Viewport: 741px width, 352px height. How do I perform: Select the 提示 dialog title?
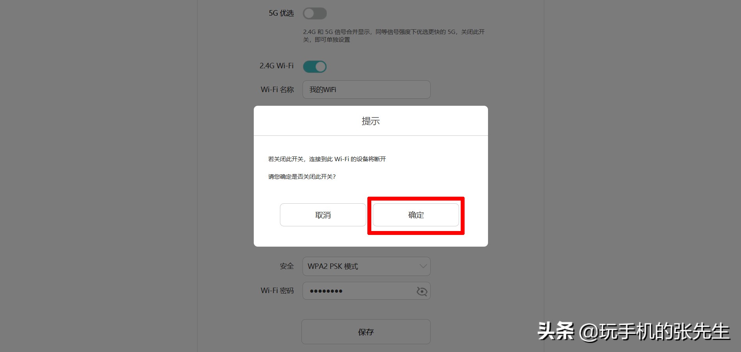click(370, 121)
